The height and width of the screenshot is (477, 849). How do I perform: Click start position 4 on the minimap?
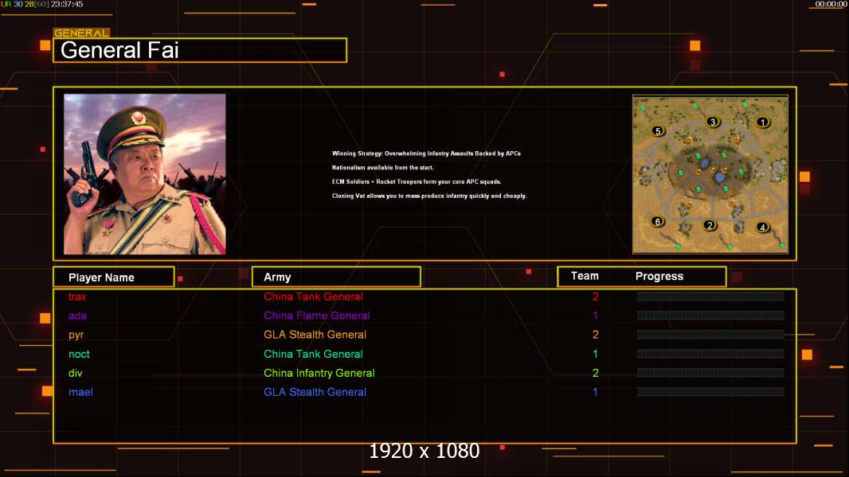pyautogui.click(x=762, y=227)
